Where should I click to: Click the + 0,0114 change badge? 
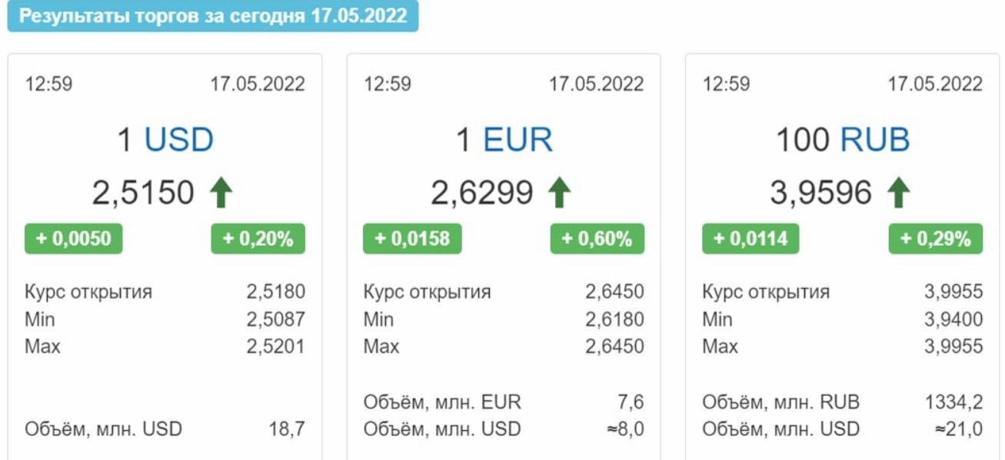[x=750, y=239]
